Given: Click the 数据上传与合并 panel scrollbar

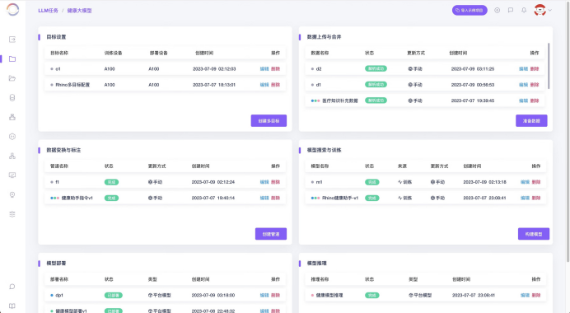Looking at the screenshot, I should point(549,66).
